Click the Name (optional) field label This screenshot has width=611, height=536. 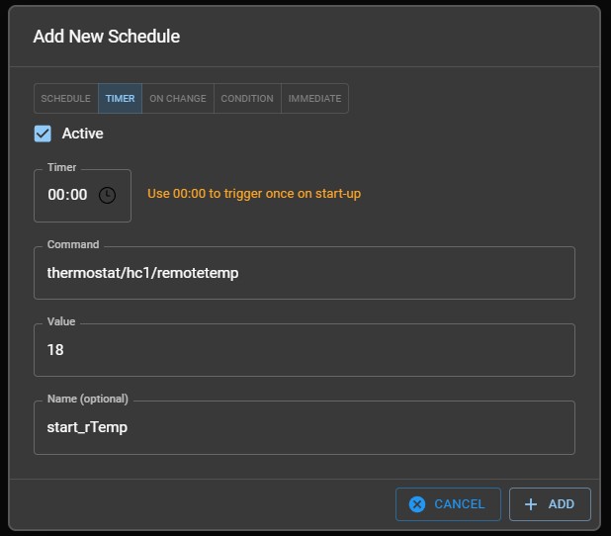[x=88, y=400]
